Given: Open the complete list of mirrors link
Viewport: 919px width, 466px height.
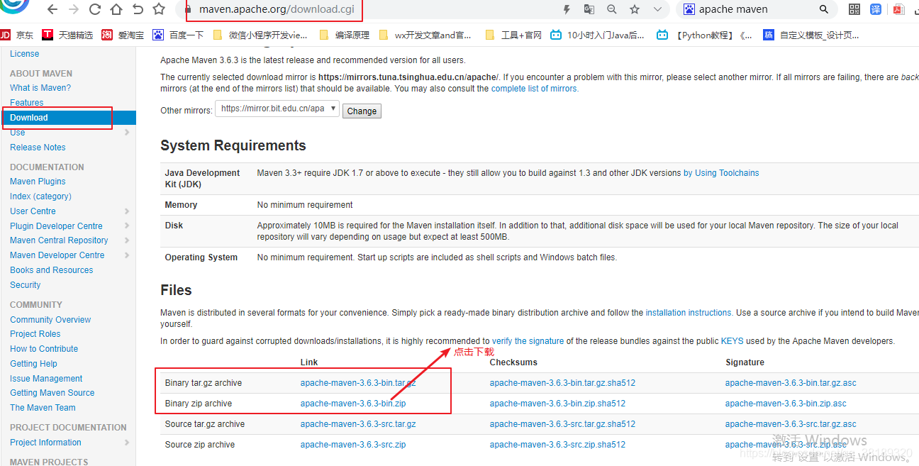Looking at the screenshot, I should pos(535,89).
